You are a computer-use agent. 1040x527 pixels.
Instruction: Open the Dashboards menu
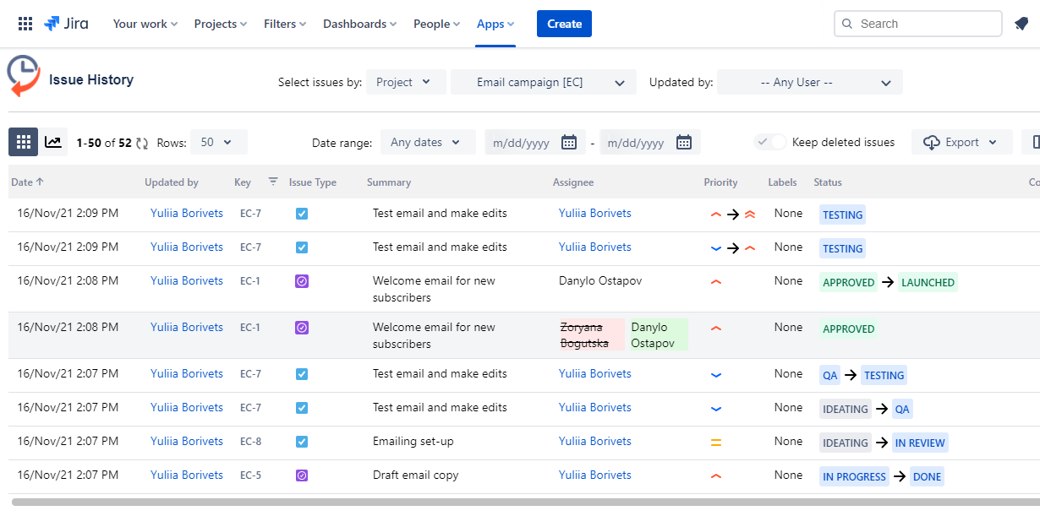[360, 24]
